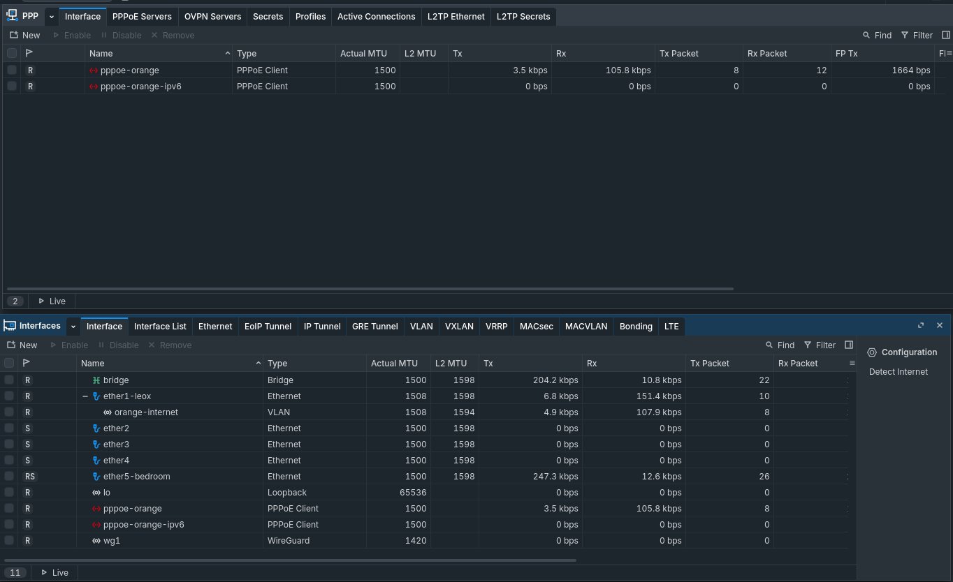Click ether1-leox ethernet icon

(x=96, y=396)
